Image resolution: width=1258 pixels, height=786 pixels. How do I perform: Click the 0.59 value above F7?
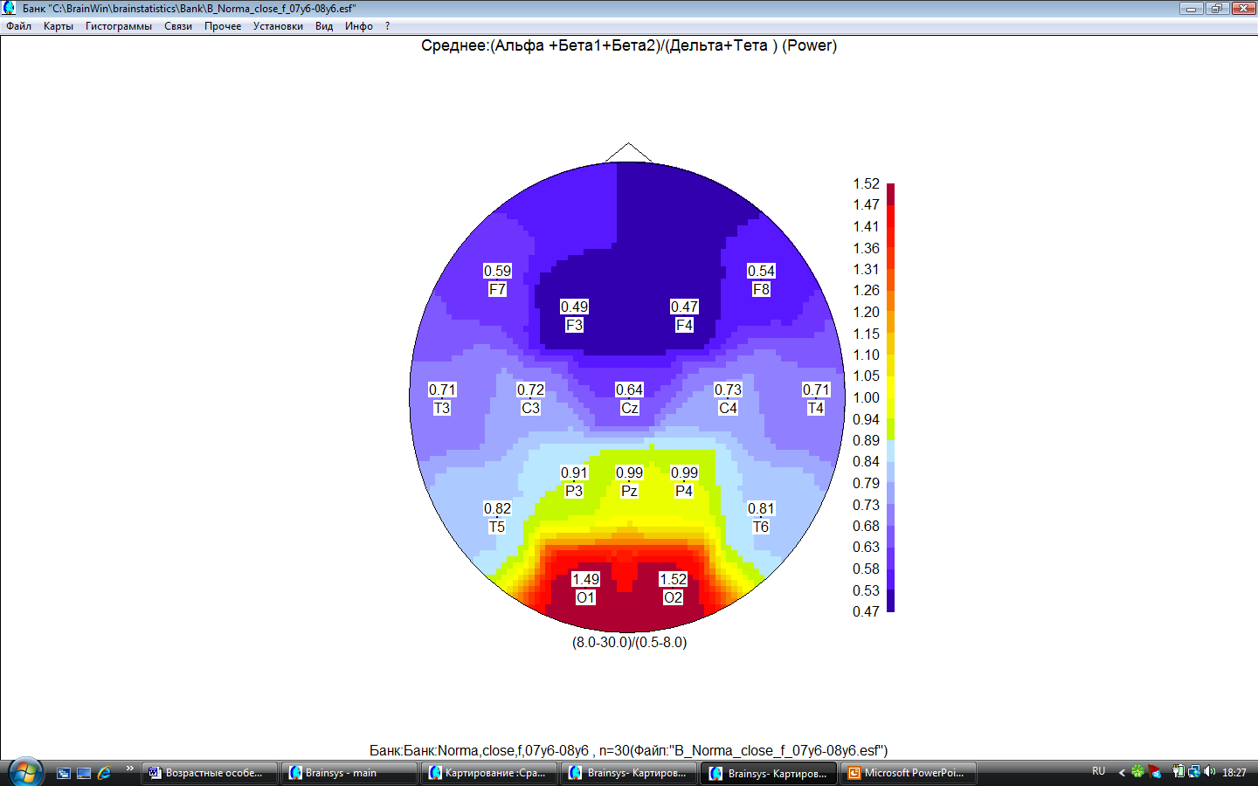(497, 271)
